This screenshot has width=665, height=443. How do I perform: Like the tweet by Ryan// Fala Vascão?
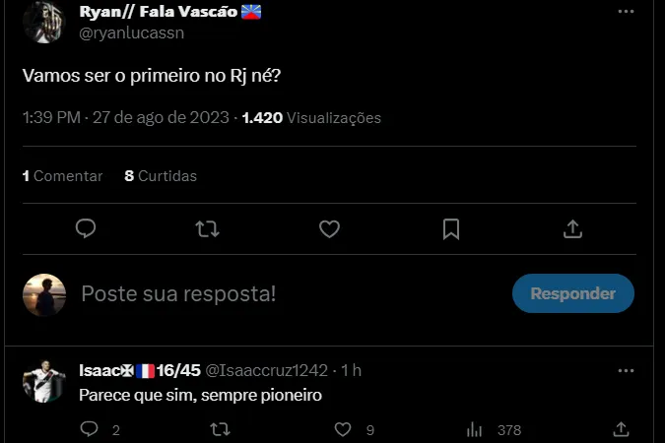329,228
